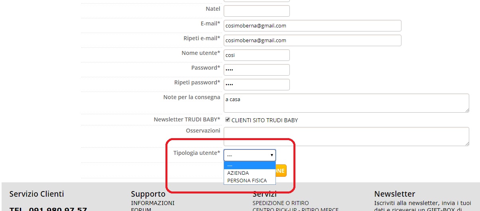The image size is (480, 211).
Task: Click the resize handle of Note per la consegna
Action: tap(467, 110)
